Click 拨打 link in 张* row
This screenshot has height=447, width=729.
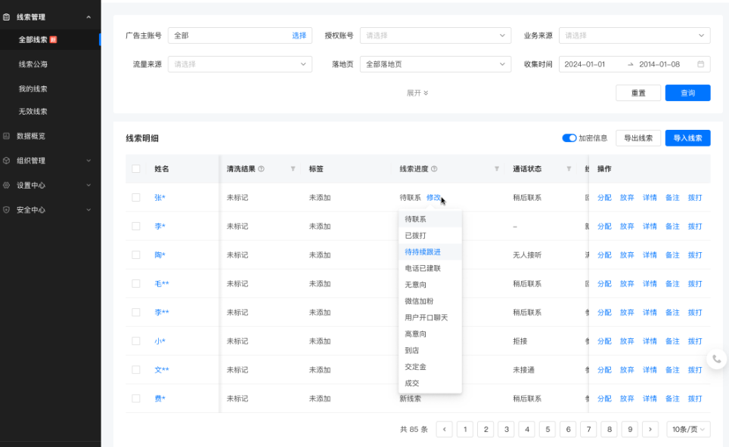coord(695,198)
